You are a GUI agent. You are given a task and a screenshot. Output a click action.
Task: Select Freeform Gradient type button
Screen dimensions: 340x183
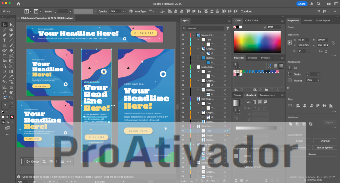click(x=265, y=102)
